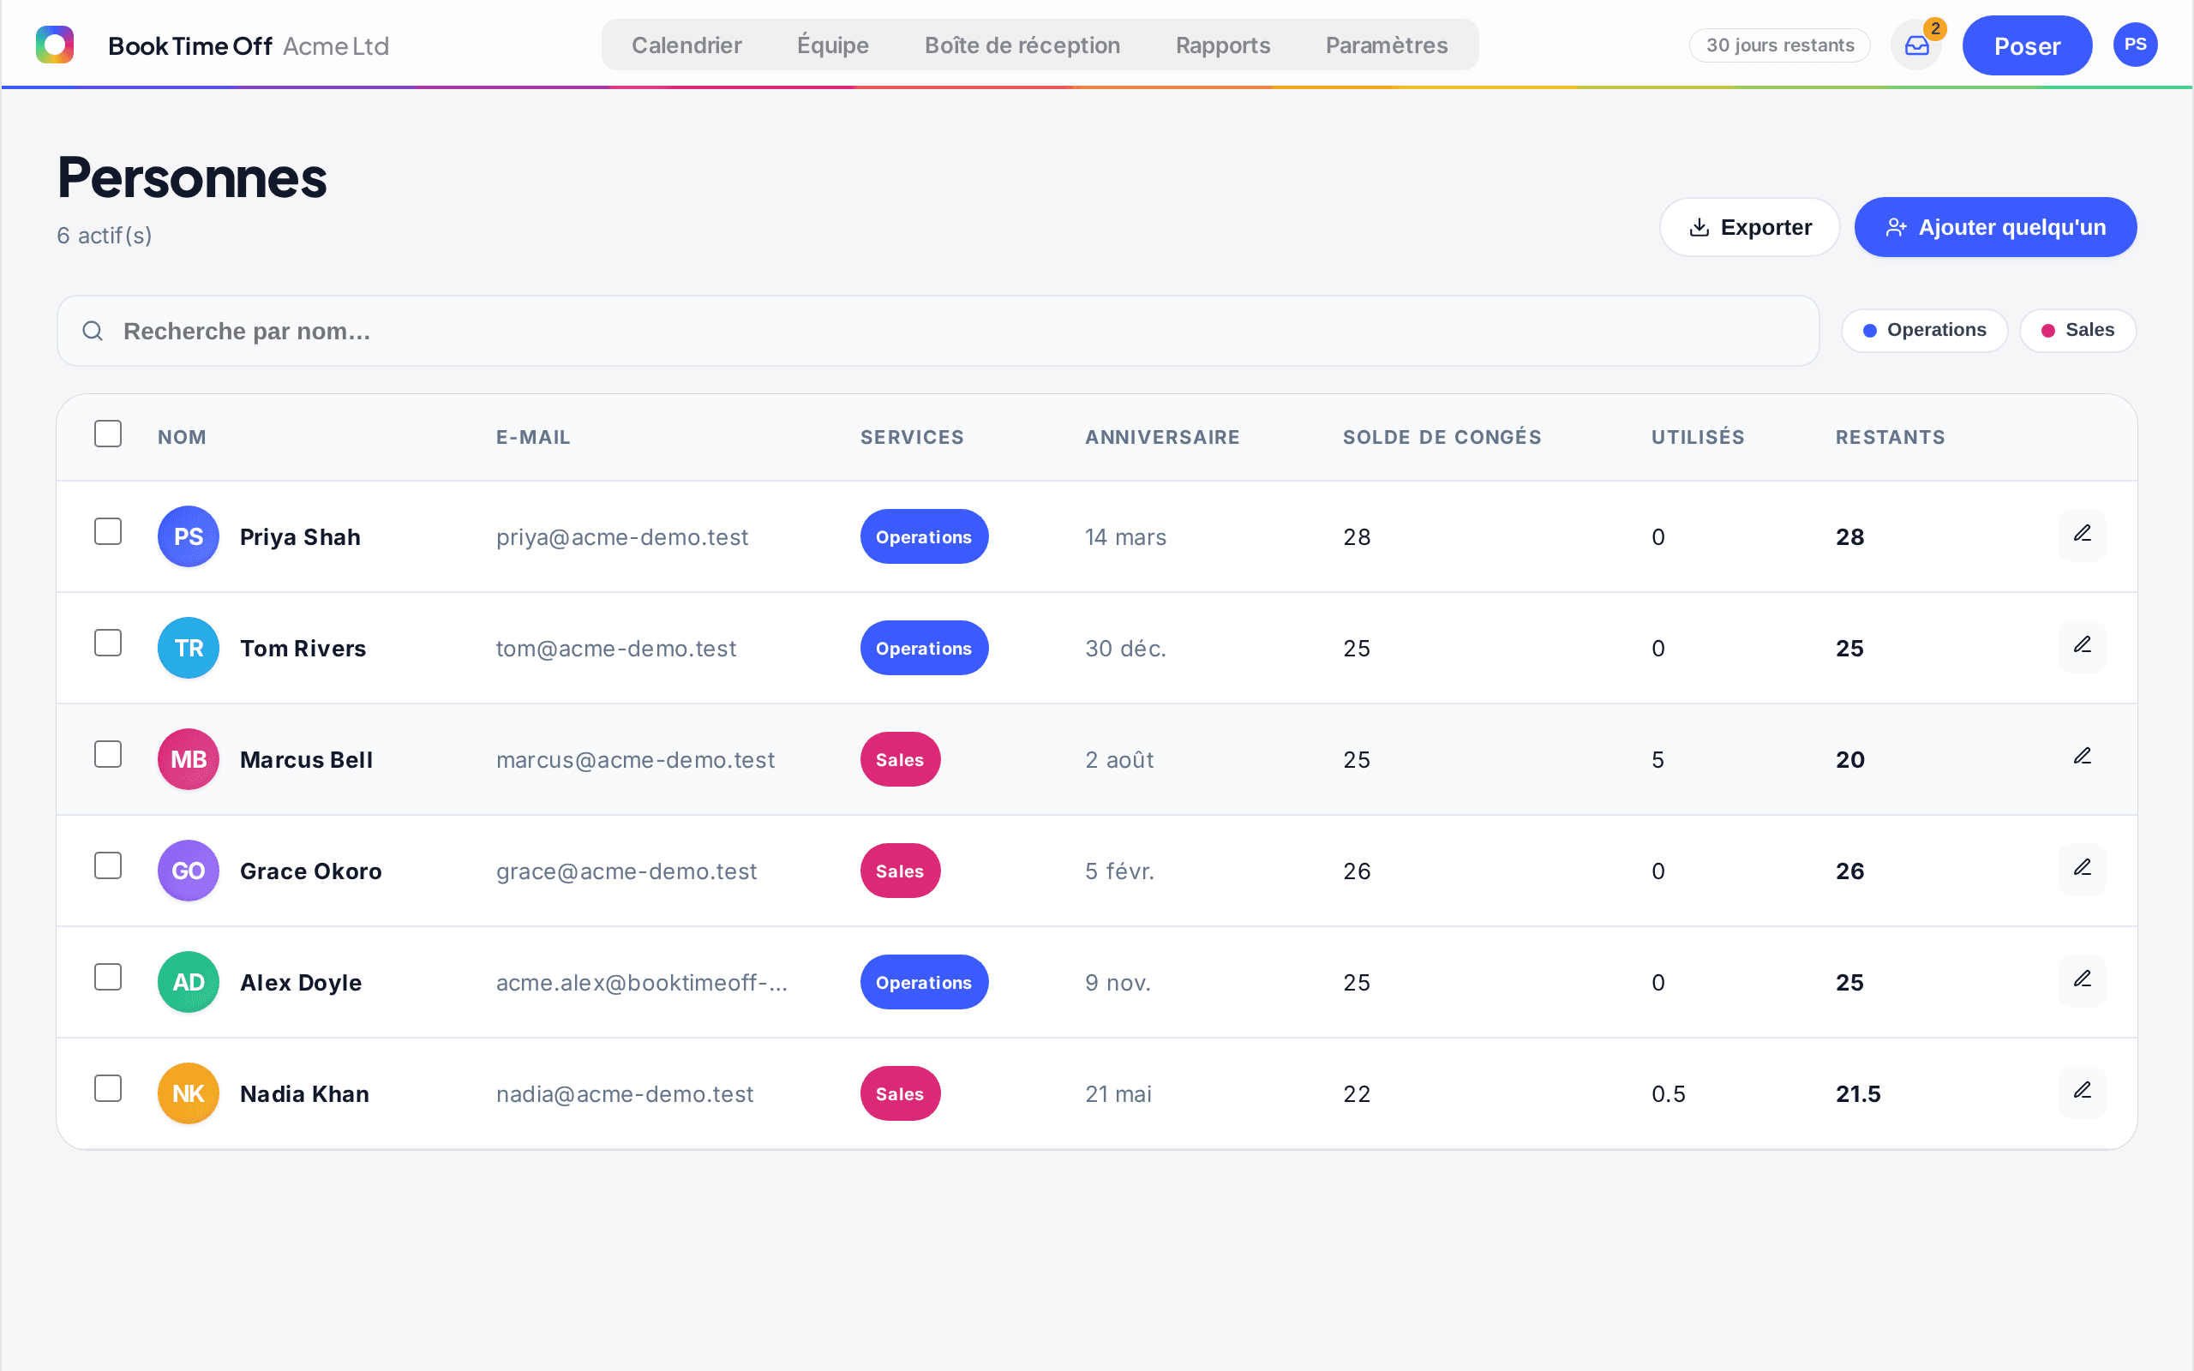Image resolution: width=2194 pixels, height=1371 pixels.
Task: Edit Grace Okoro using the pencil icon
Action: [2082, 870]
